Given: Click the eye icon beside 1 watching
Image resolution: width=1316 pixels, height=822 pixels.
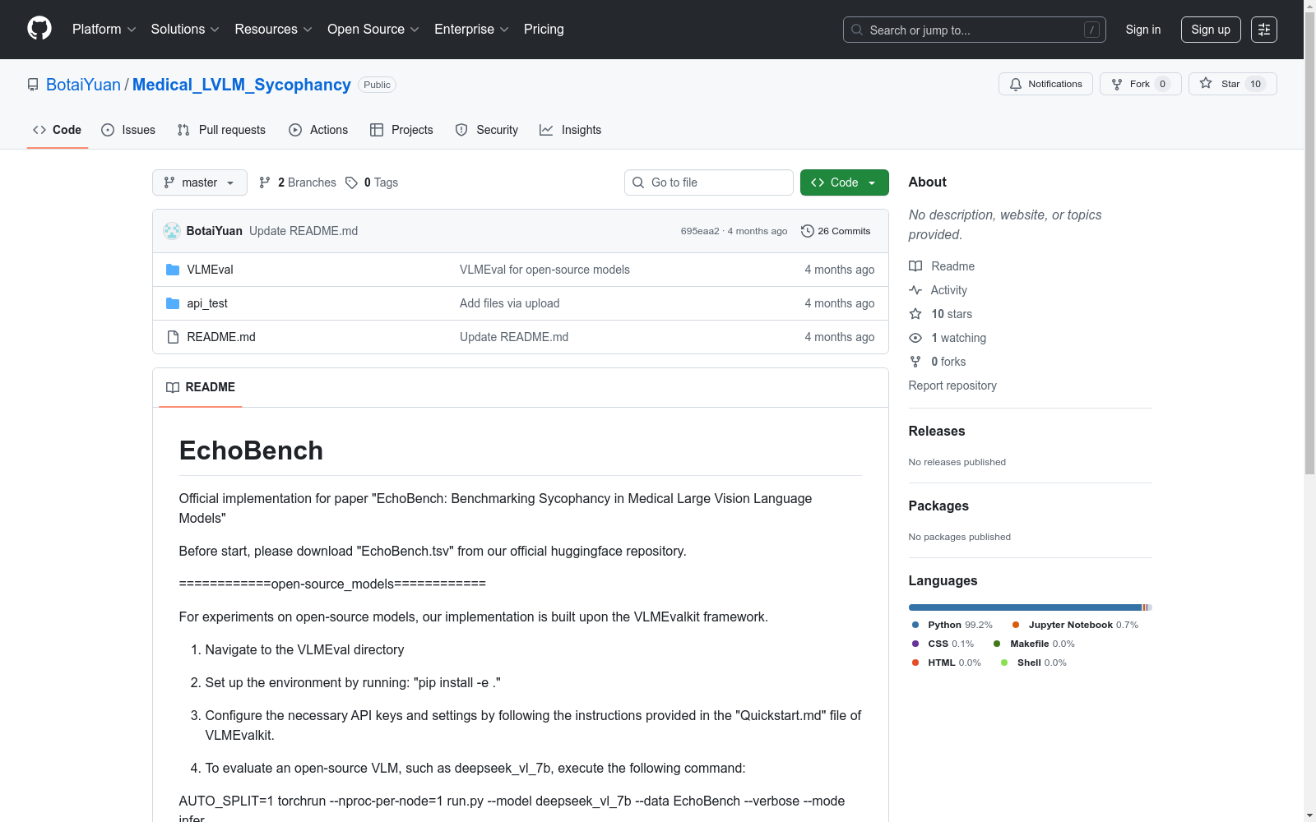Looking at the screenshot, I should (915, 338).
